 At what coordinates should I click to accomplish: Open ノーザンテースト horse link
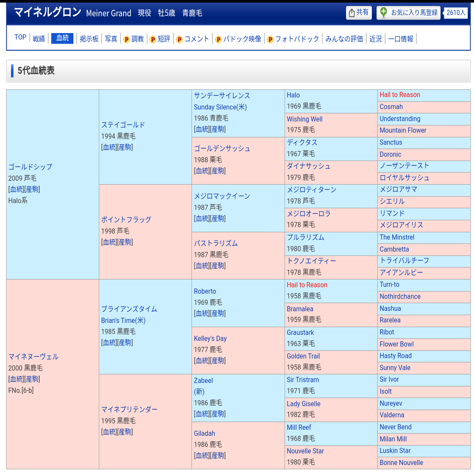404,166
